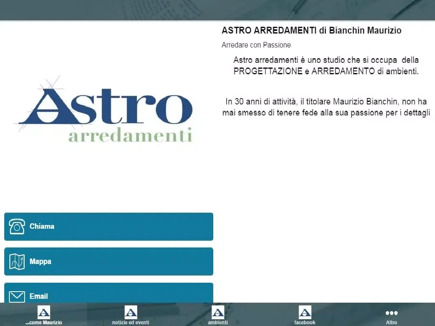Viewport: 435px width, 326px height.
Task: Switch to 'notizie ed eventi' tab
Action: pyautogui.click(x=131, y=315)
